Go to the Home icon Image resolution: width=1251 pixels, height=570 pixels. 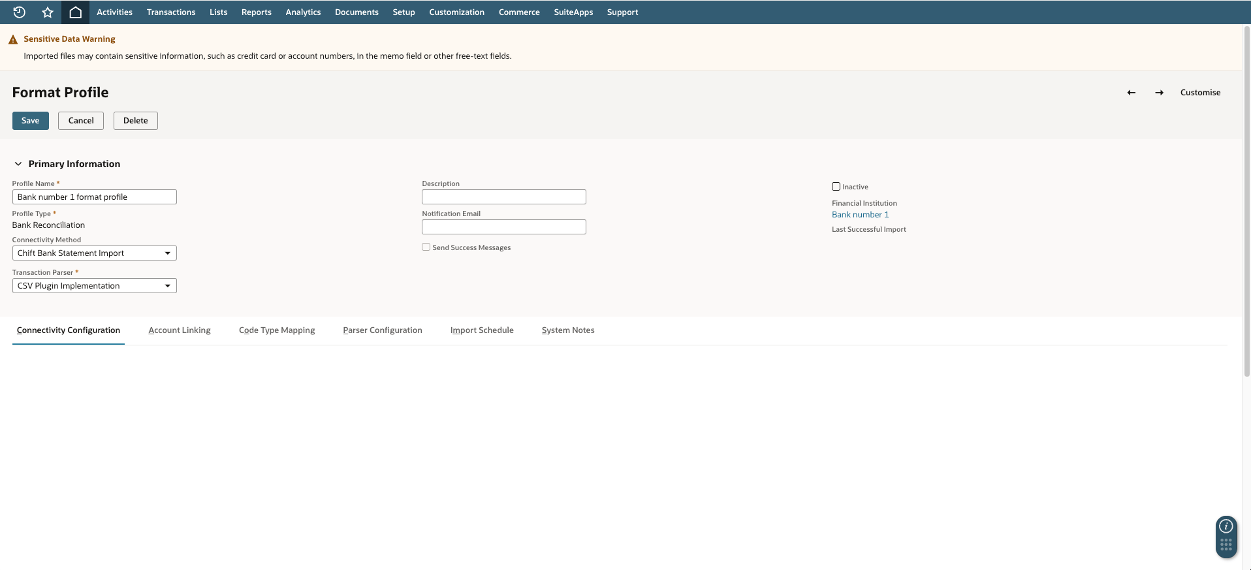(76, 12)
